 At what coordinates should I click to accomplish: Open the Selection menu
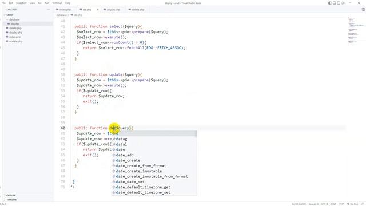[x=21, y=3]
